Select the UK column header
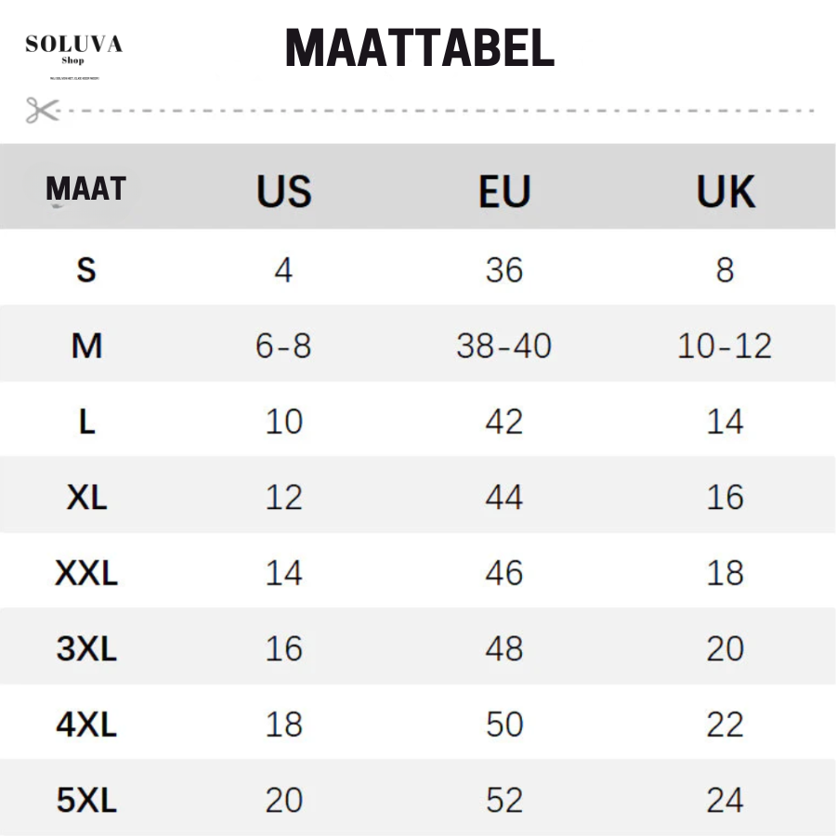This screenshot has width=836, height=836. tap(725, 191)
